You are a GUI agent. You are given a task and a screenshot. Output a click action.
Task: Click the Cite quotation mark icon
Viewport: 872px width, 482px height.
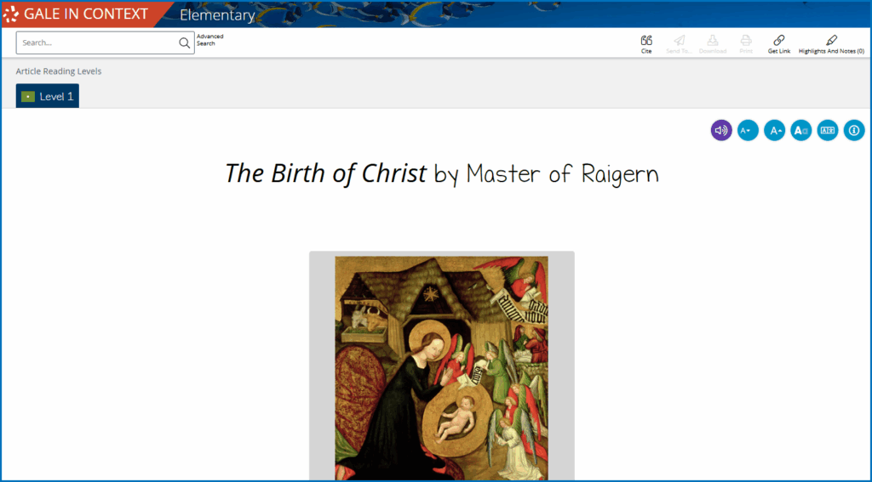pos(646,40)
